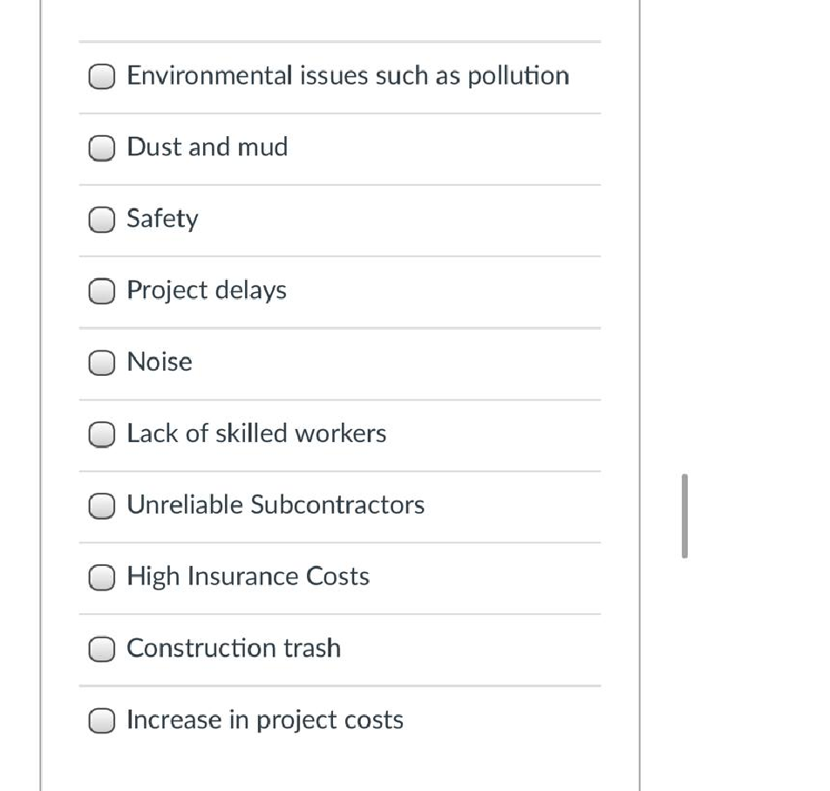
Task: Check the High Insurance Costs box
Action: [x=102, y=577]
